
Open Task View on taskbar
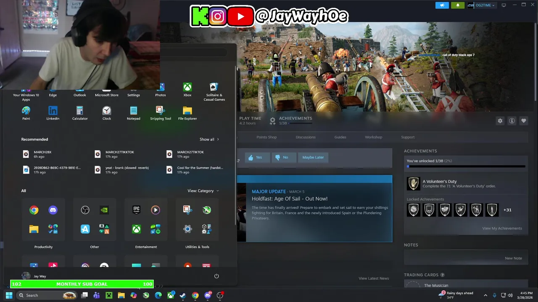[x=84, y=295]
